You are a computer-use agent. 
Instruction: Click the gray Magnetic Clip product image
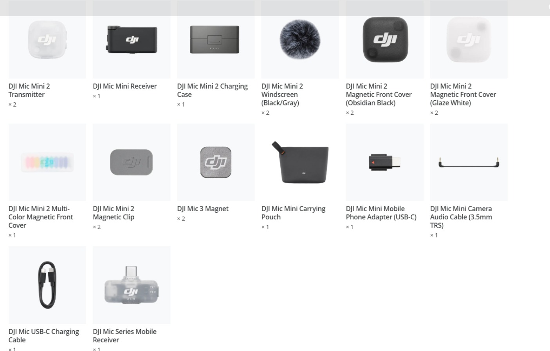[x=132, y=163]
